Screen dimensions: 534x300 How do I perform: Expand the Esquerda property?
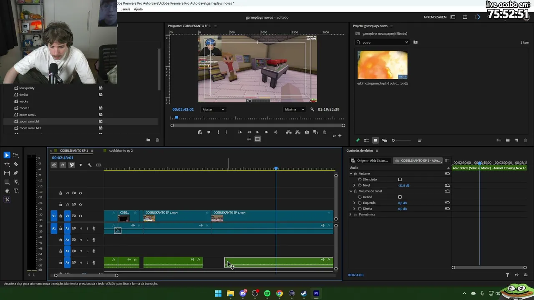tap(355, 203)
